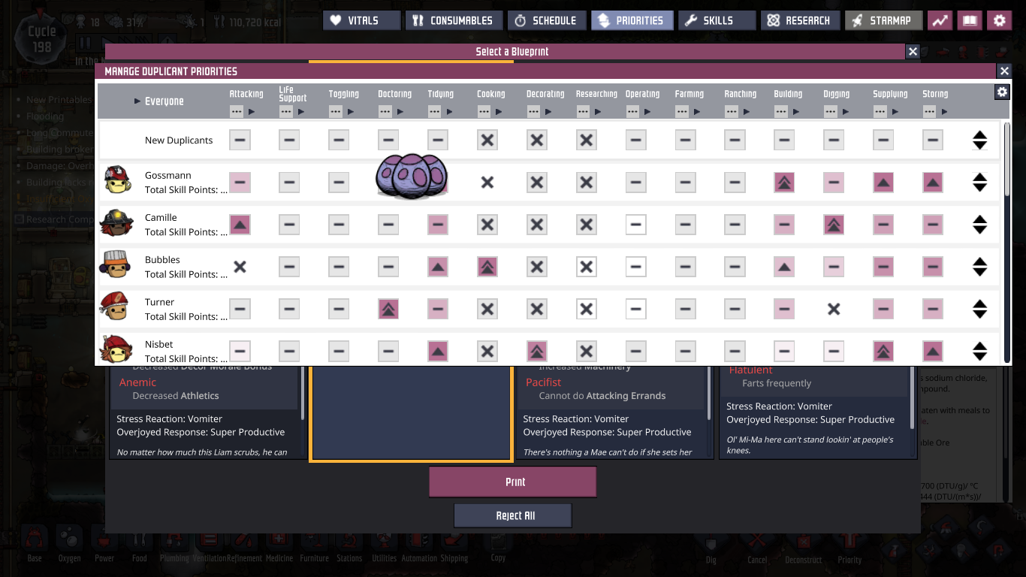Select the Deconstruct tool
This screenshot has width=1026, height=577.
(803, 546)
